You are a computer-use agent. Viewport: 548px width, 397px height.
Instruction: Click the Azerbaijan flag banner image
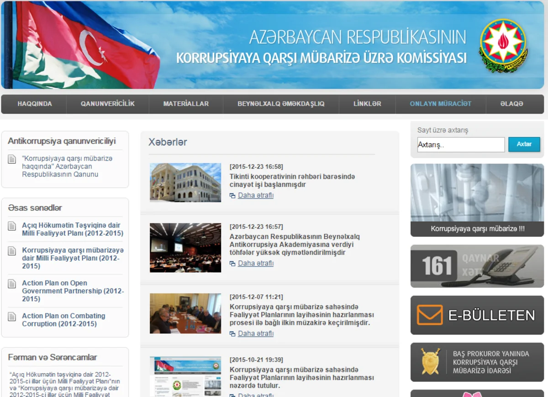(82, 45)
